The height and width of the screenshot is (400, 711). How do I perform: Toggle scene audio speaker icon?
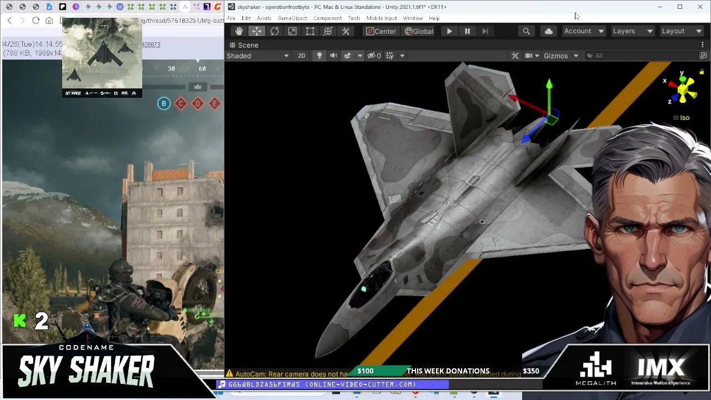point(333,56)
